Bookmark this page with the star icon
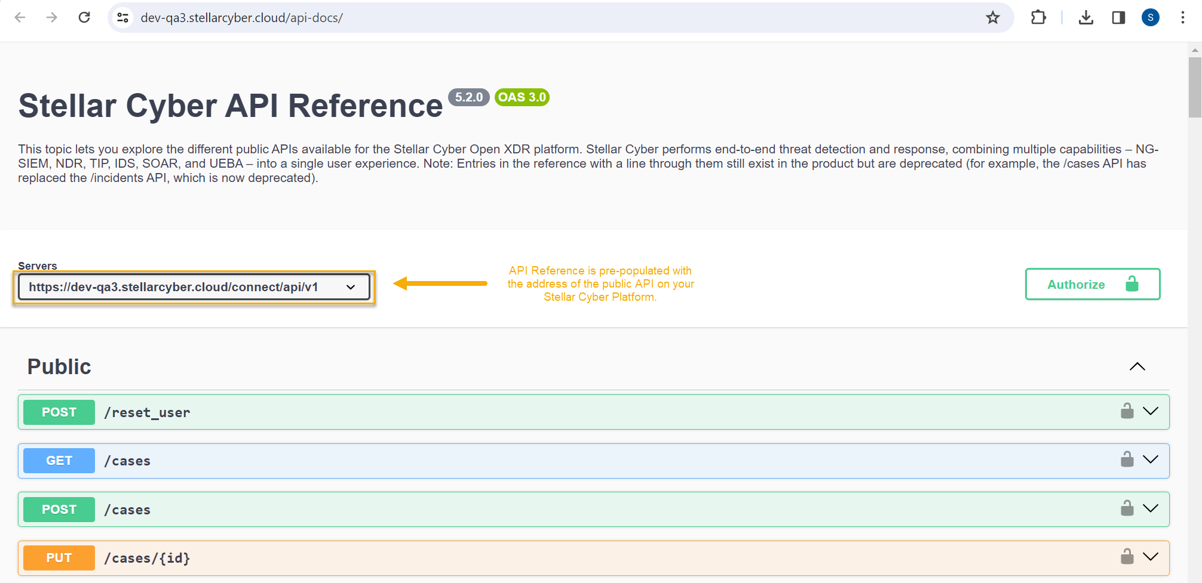Screen dimensions: 1202x583 point(992,18)
